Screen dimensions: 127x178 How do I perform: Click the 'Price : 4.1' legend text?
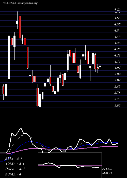(15, 169)
